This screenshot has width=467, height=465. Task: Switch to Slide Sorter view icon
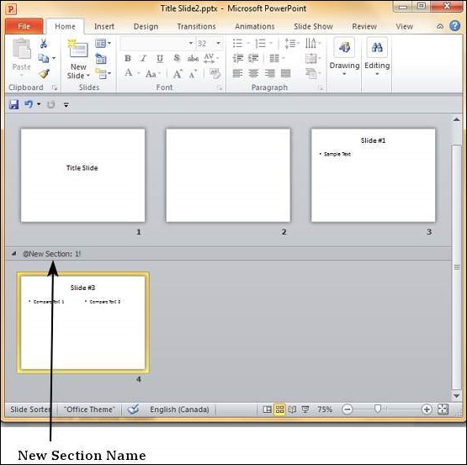pyautogui.click(x=279, y=410)
